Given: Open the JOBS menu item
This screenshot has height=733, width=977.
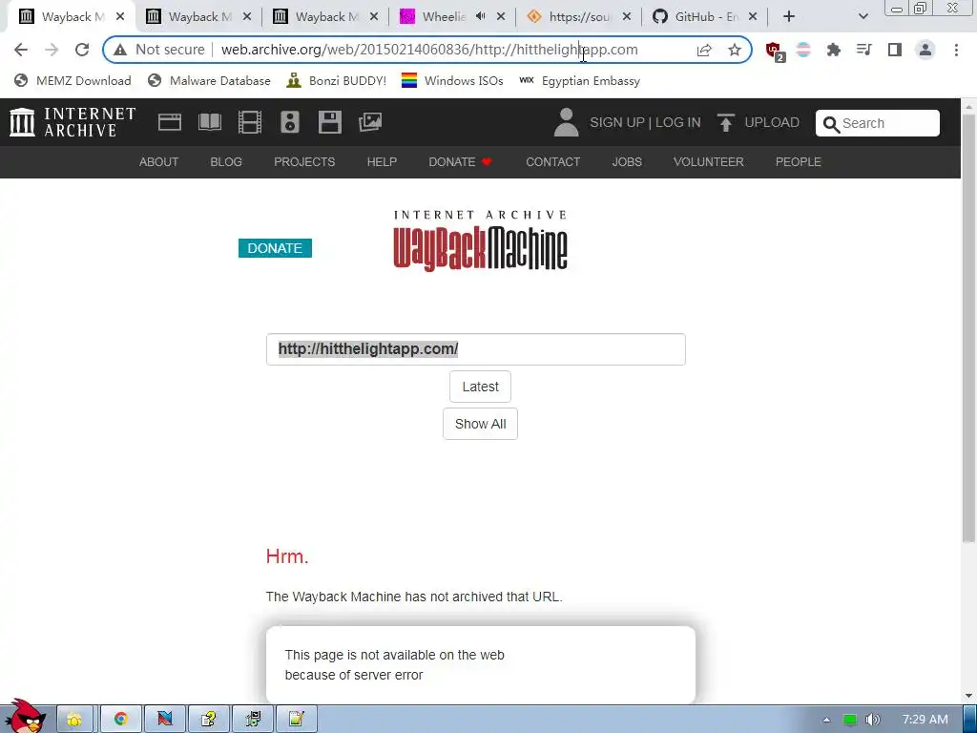Looking at the screenshot, I should (x=627, y=162).
